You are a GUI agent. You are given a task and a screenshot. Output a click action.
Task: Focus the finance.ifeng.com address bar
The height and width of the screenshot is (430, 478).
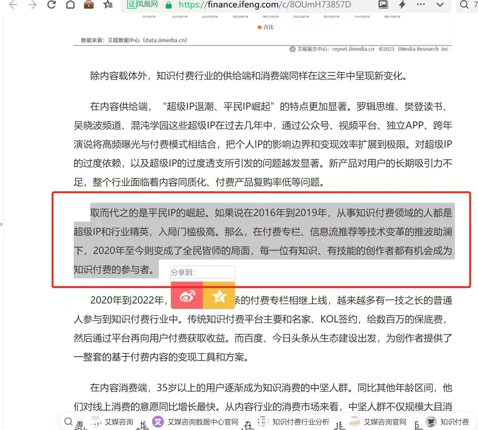pyautogui.click(x=265, y=5)
